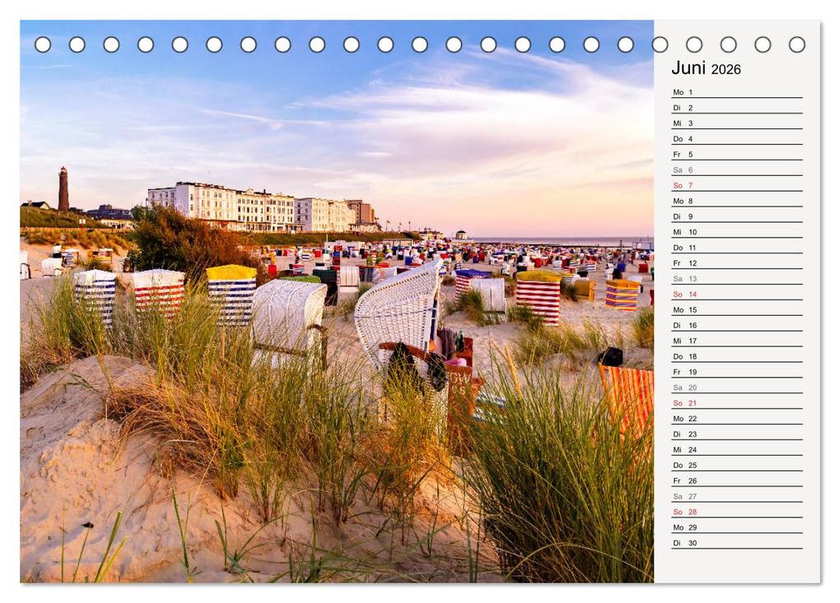The width and height of the screenshot is (840, 603).
Task: Click the yellow-topped beach chair canopy
Action: point(233,269)
